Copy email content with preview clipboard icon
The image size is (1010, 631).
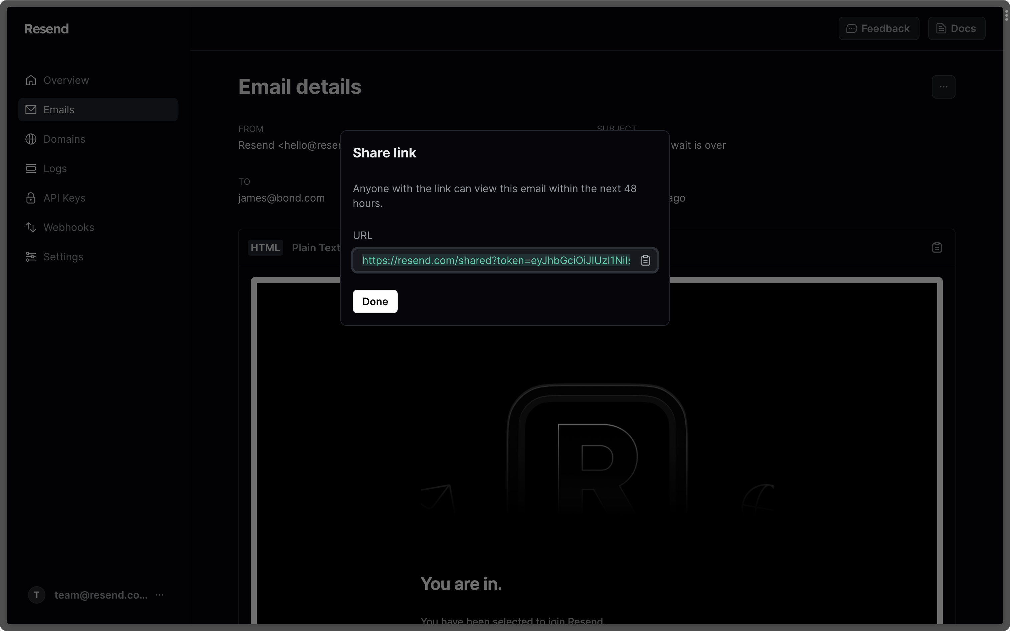click(937, 247)
